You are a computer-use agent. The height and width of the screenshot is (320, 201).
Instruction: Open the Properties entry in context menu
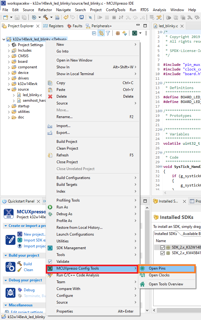tap(65, 311)
